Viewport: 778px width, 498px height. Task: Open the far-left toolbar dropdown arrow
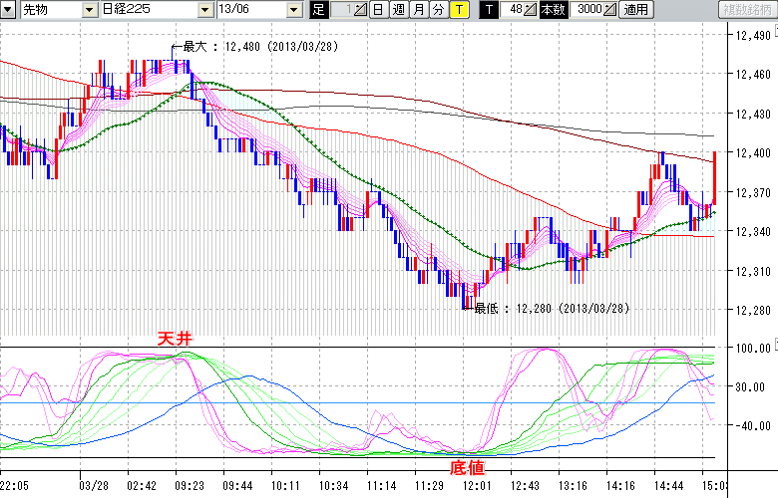(8, 9)
